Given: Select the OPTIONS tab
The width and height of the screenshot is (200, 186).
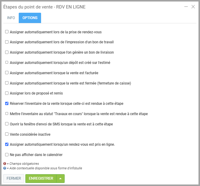Looking at the screenshot, I should point(30,18).
